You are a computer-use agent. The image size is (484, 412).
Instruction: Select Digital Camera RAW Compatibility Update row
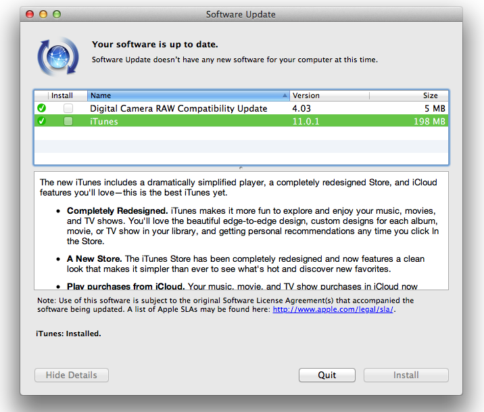coord(241,108)
